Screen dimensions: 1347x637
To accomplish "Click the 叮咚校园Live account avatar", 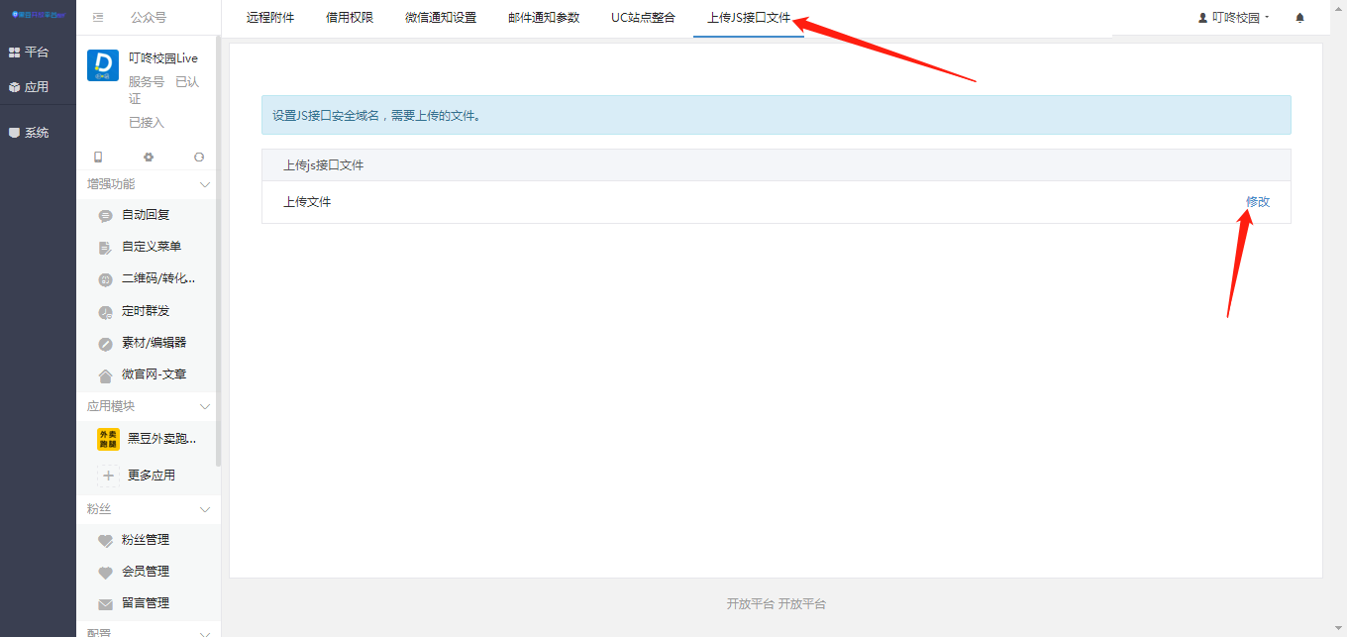I will [103, 65].
